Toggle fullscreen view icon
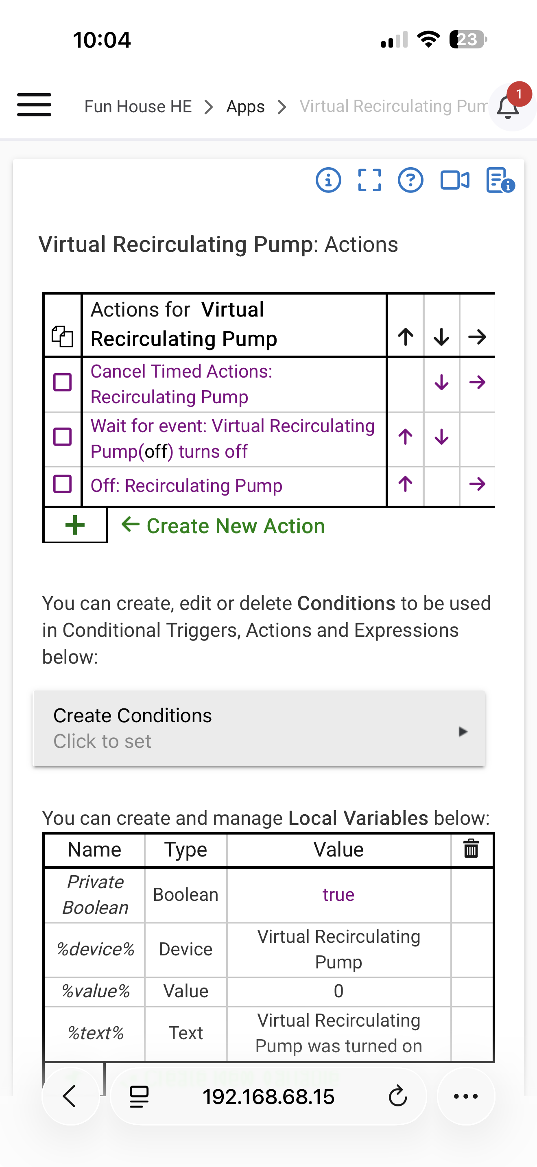This screenshot has height=1167, width=537. click(369, 181)
